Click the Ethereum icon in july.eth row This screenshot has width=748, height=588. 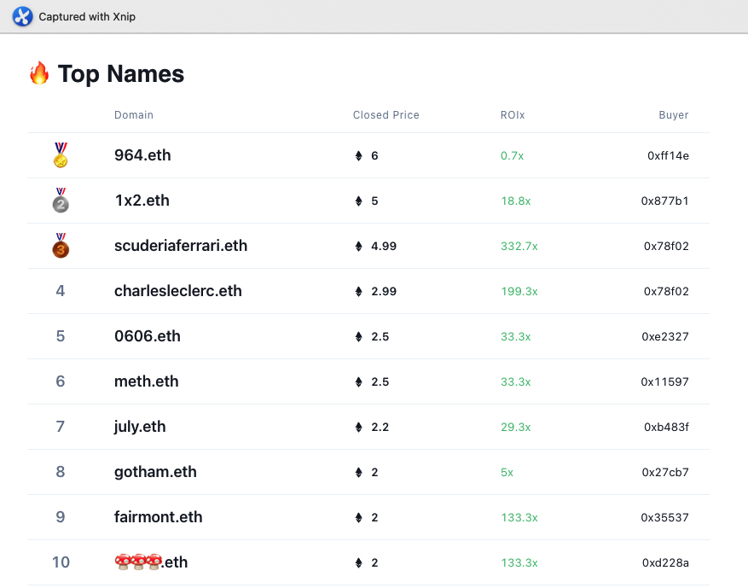359,427
